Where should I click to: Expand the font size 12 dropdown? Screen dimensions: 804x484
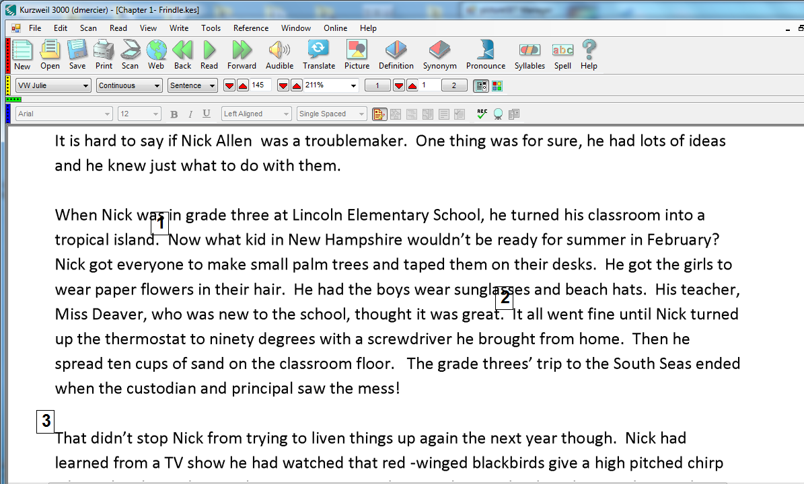[x=155, y=114]
